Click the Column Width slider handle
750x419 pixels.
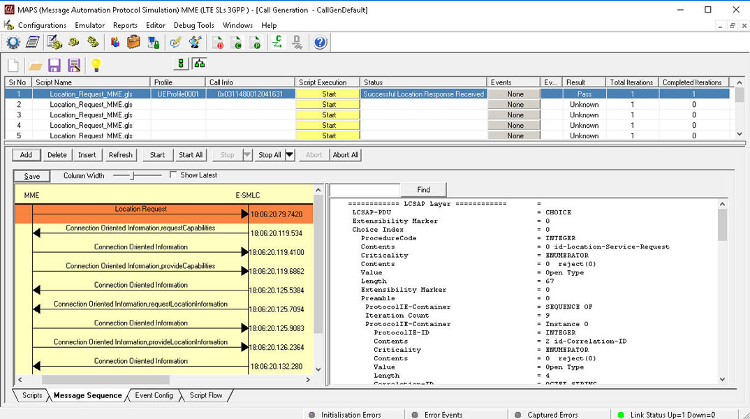click(133, 175)
